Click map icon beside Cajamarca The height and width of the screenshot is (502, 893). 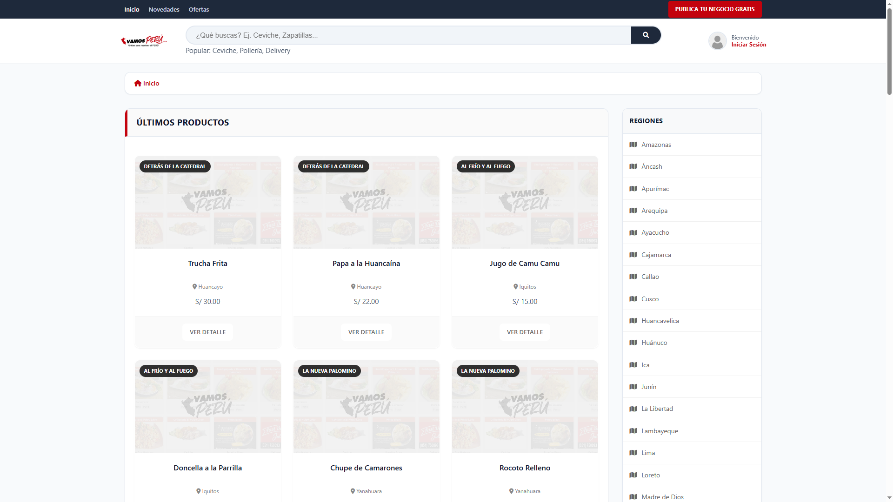[633, 255]
